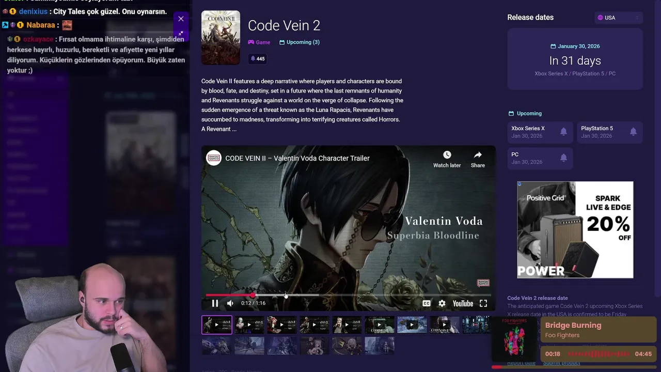Toggle notification bell for PlayStation 5
The height and width of the screenshot is (372, 661).
coord(633,132)
